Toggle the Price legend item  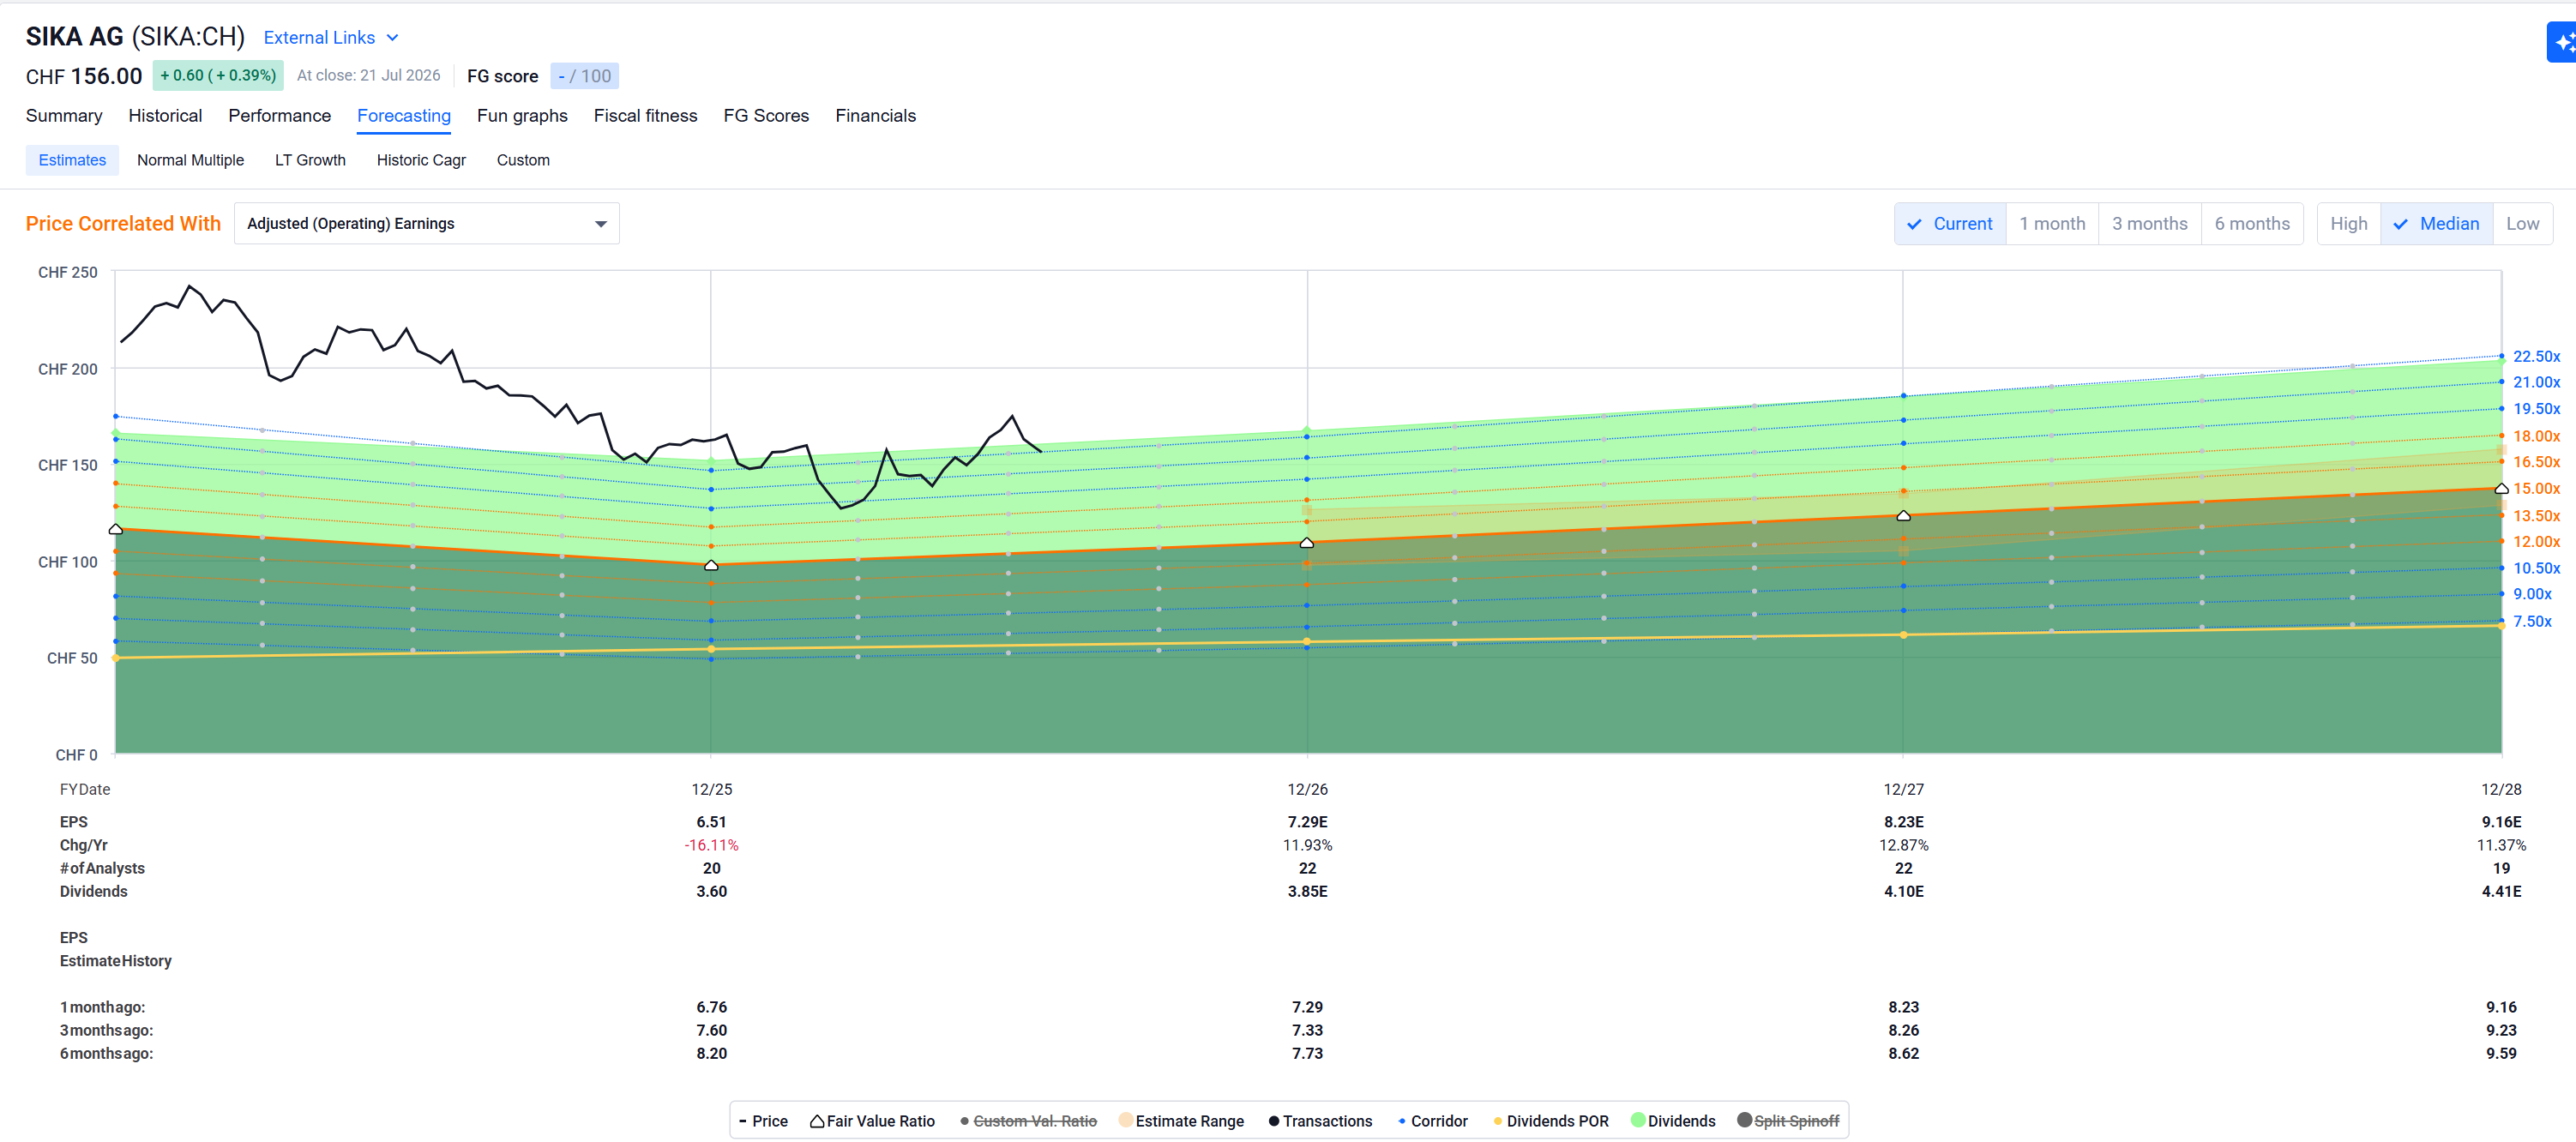[x=763, y=1121]
